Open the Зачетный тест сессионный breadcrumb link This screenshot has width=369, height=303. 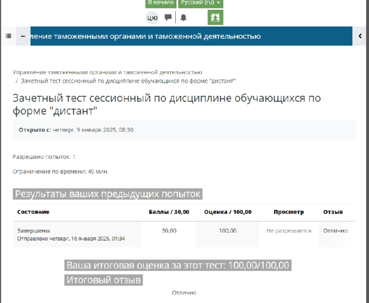[128, 80]
